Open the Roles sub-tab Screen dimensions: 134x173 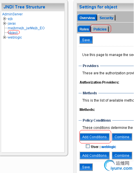click(x=84, y=29)
